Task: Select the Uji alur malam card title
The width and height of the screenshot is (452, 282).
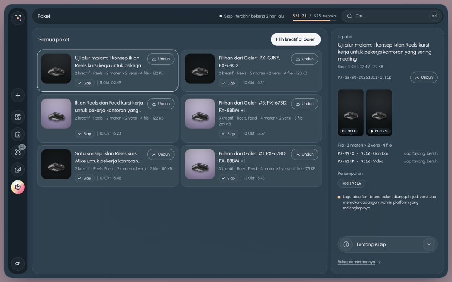Action: (x=109, y=62)
